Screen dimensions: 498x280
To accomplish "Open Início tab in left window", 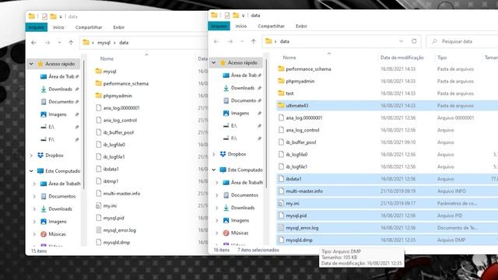I will [x=58, y=27].
